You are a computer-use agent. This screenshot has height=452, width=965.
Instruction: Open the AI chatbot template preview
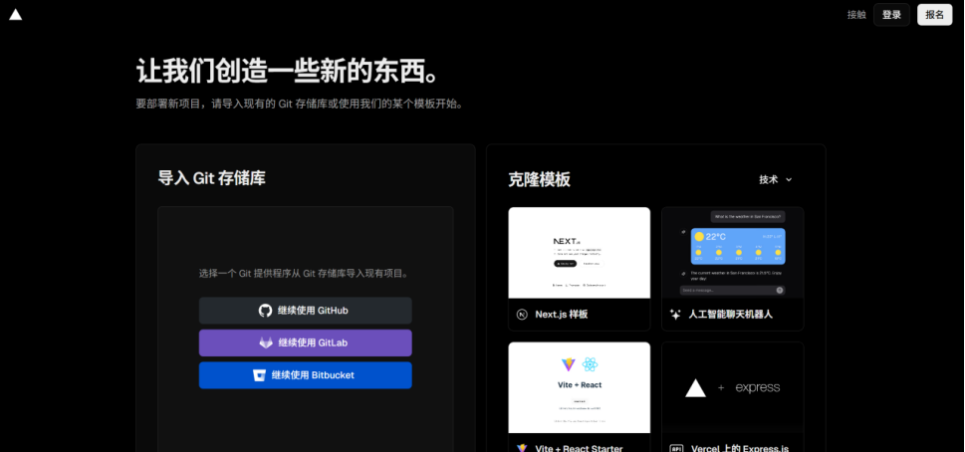(732, 253)
